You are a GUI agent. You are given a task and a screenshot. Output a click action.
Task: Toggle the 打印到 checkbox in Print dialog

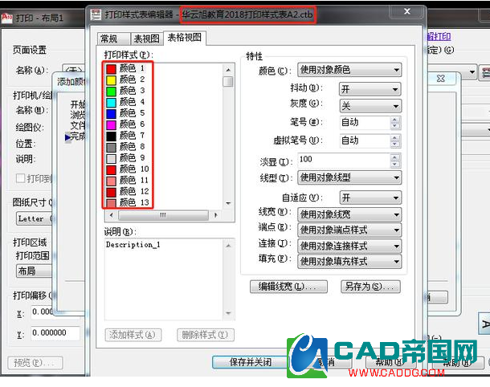(20, 178)
